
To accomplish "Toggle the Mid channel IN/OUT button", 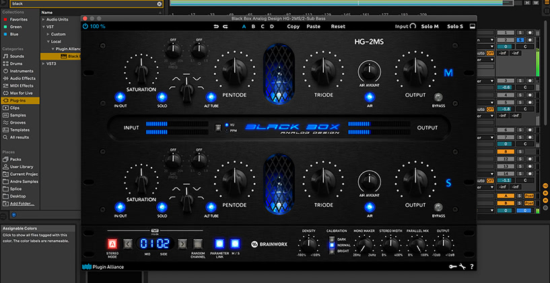I will [122, 96].
